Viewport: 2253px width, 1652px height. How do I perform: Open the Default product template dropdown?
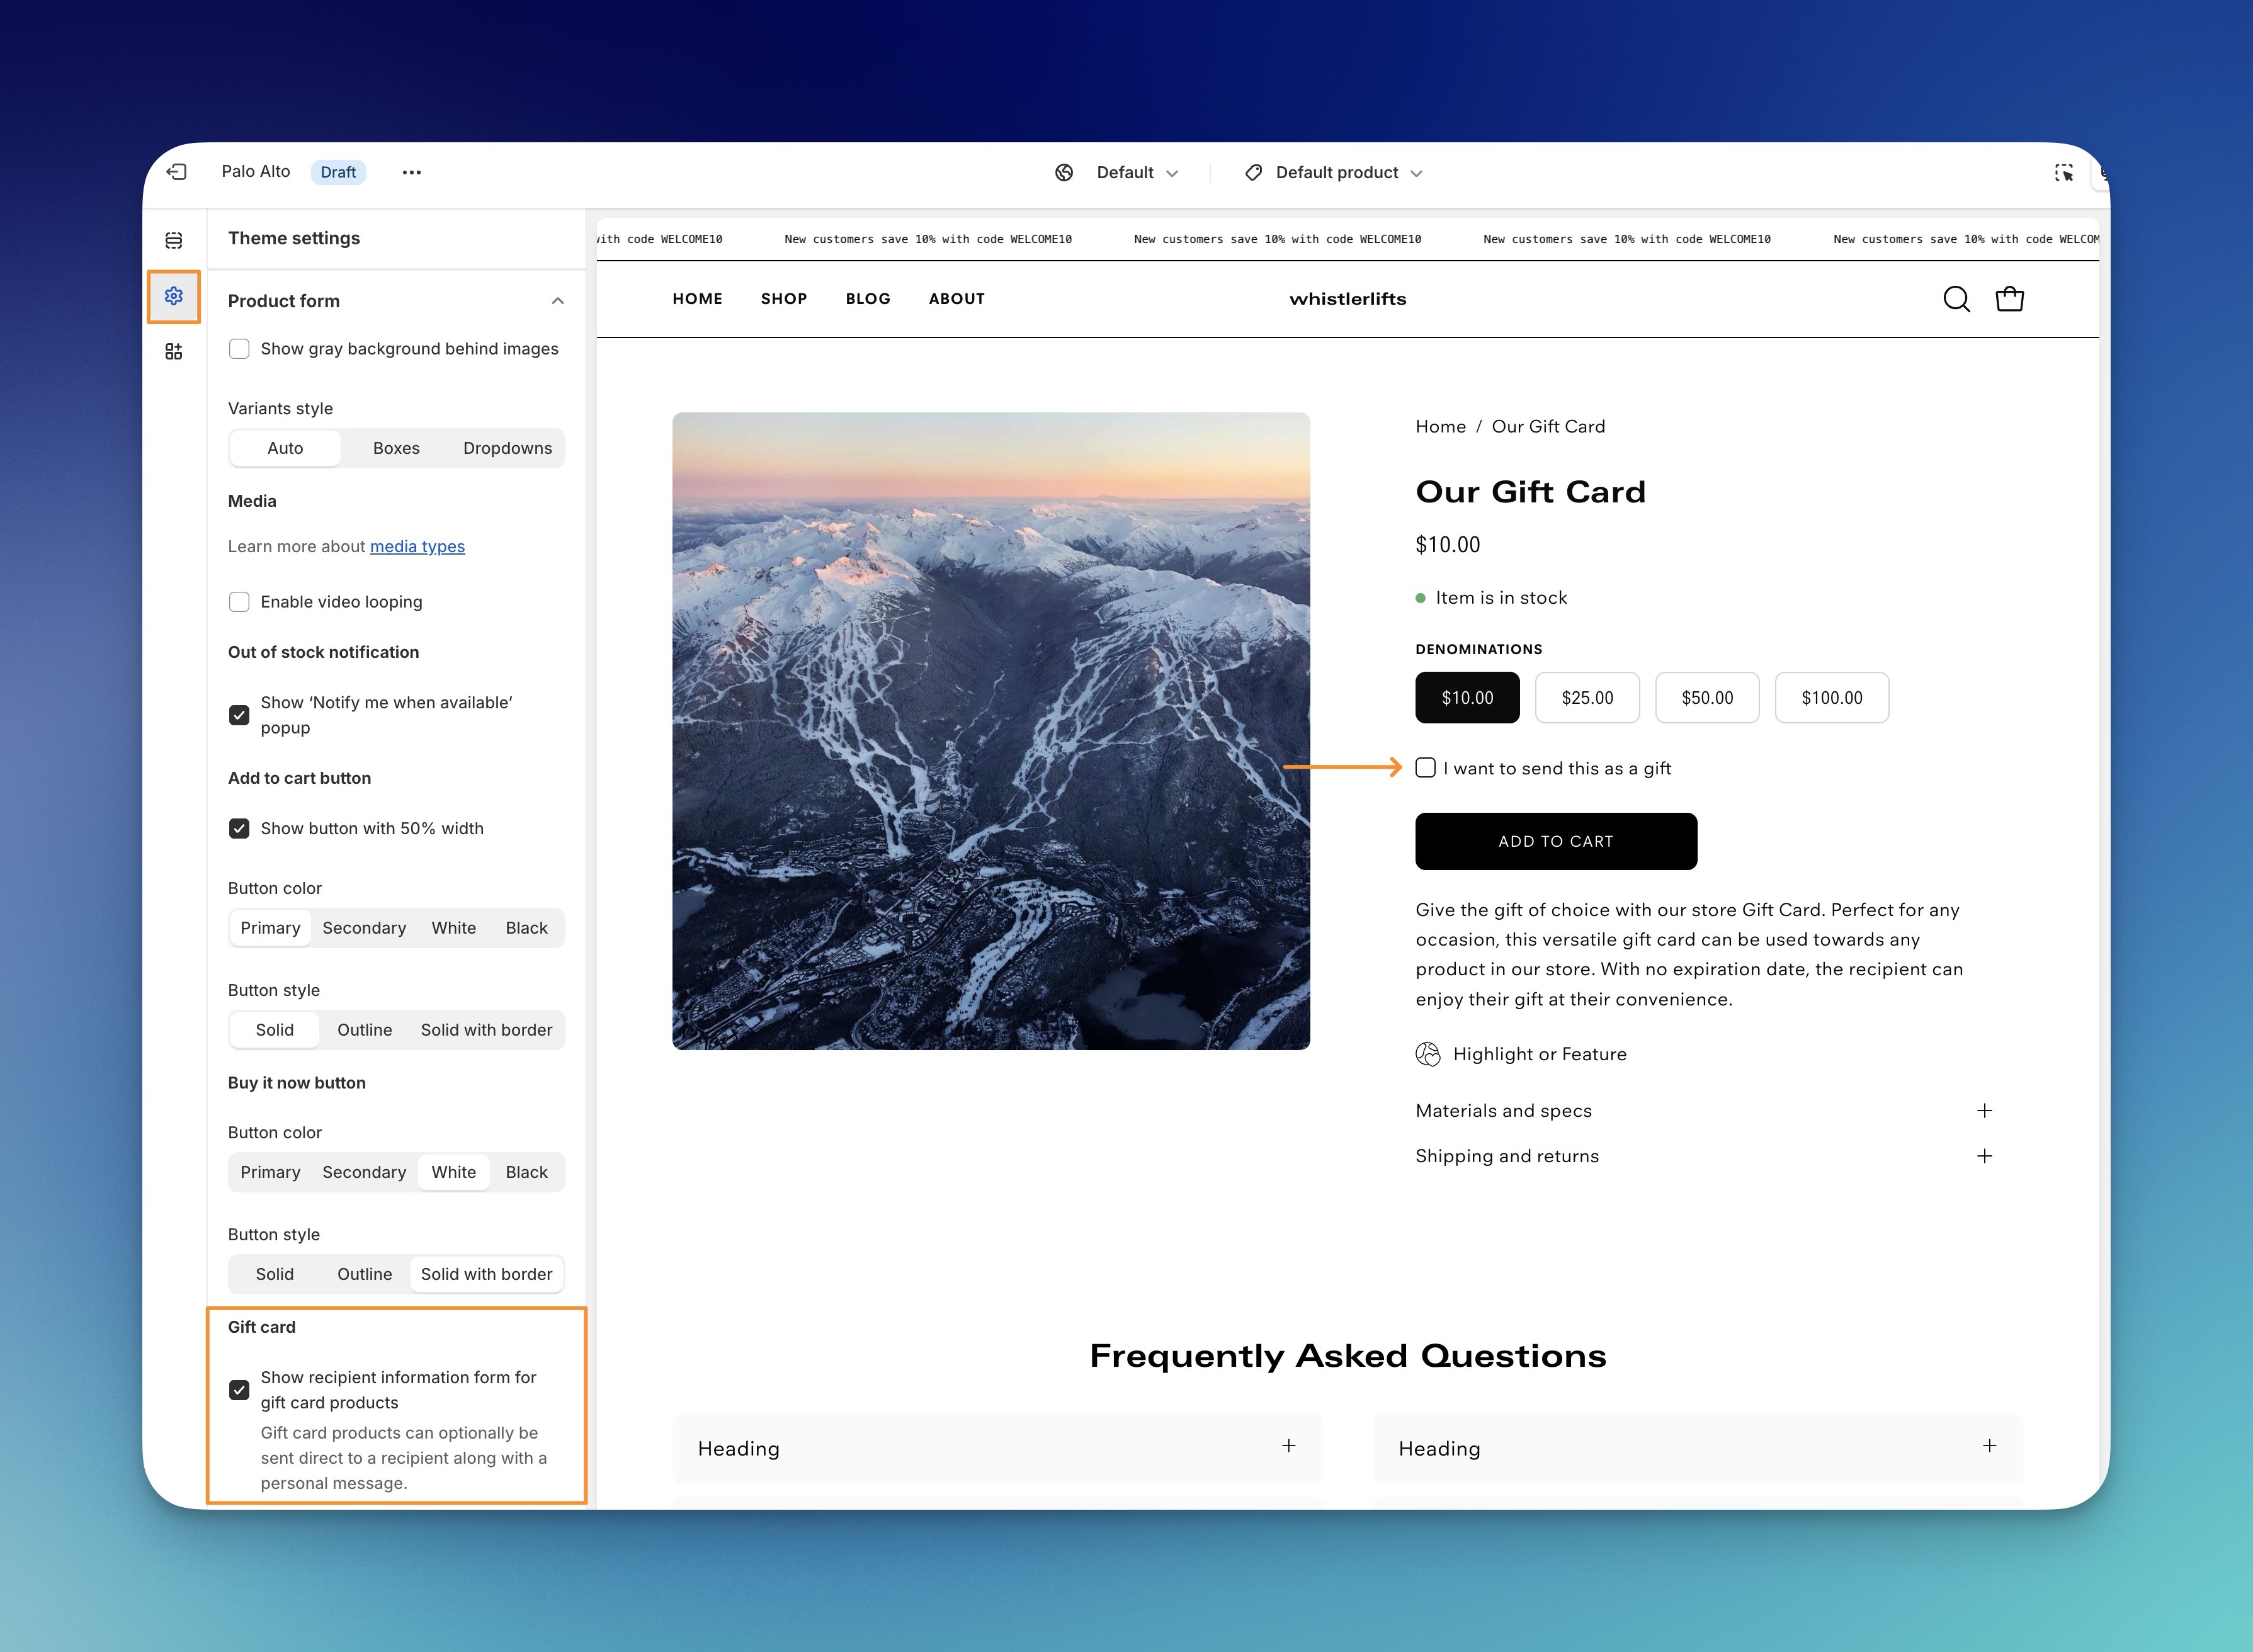click(x=1335, y=173)
